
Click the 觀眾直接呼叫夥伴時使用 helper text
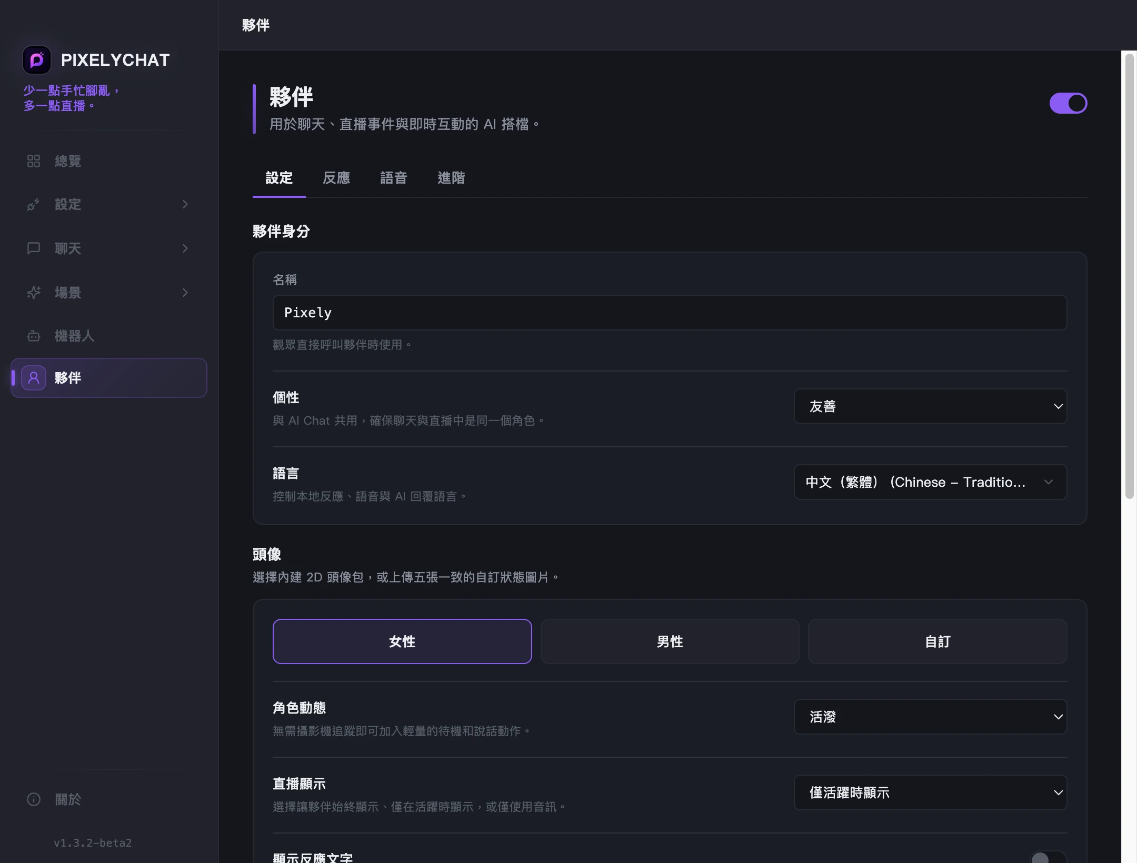tap(342, 345)
